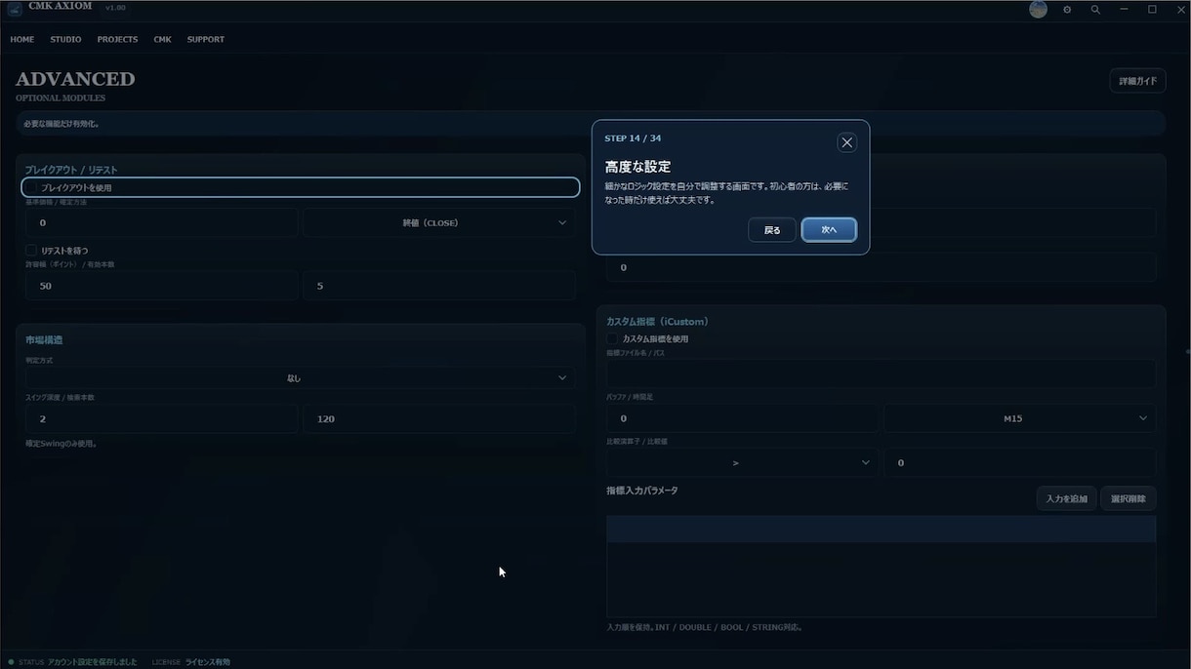This screenshot has height=669, width=1191.
Task: Open the 詳細ガイド button
Action: (1137, 81)
